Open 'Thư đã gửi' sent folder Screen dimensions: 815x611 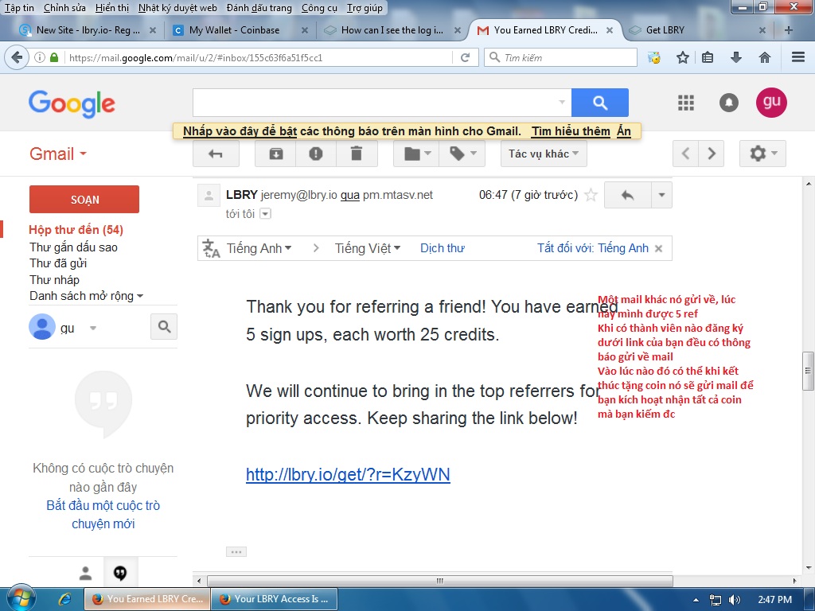point(58,263)
